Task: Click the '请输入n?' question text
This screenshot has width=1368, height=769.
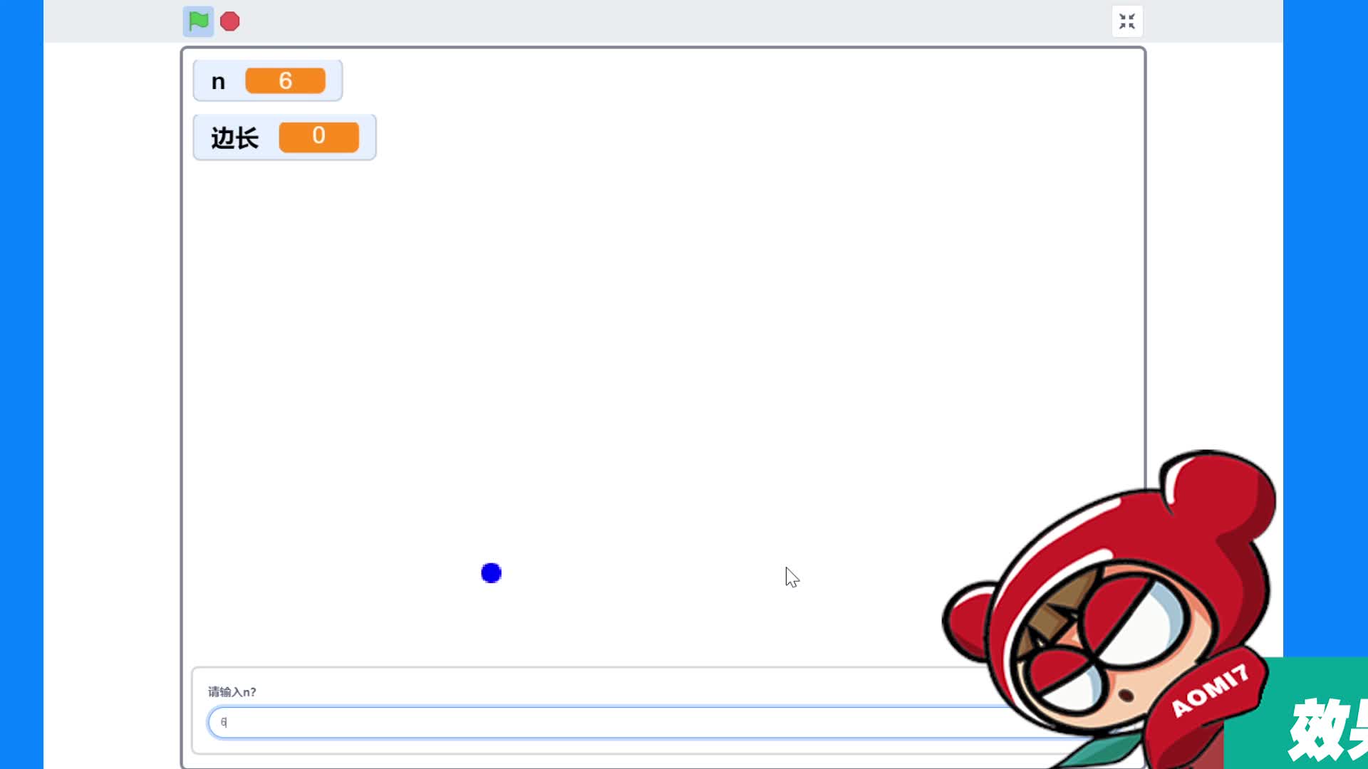Action: [232, 691]
